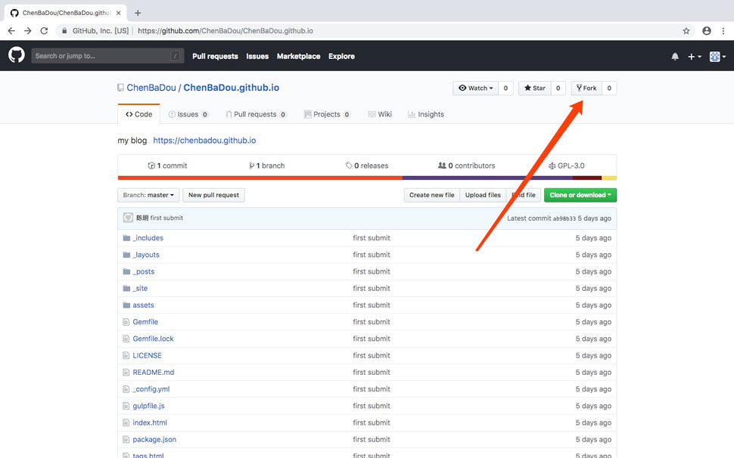
Task: Visit https://chenbadou.github.io blog link
Action: pyautogui.click(x=204, y=141)
